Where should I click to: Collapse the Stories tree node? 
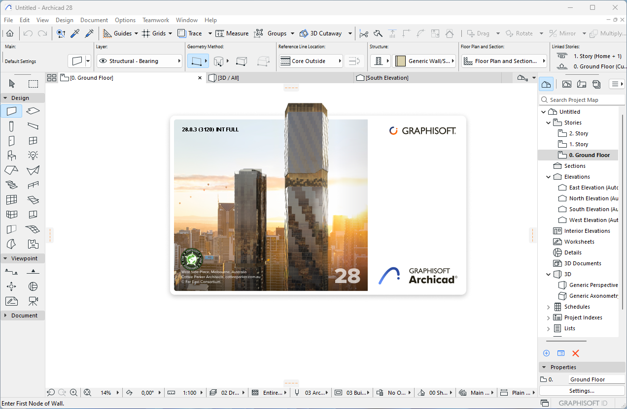point(549,123)
